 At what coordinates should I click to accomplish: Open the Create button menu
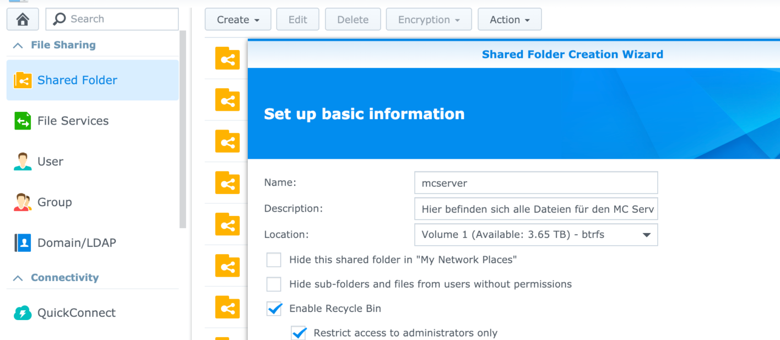pos(237,19)
